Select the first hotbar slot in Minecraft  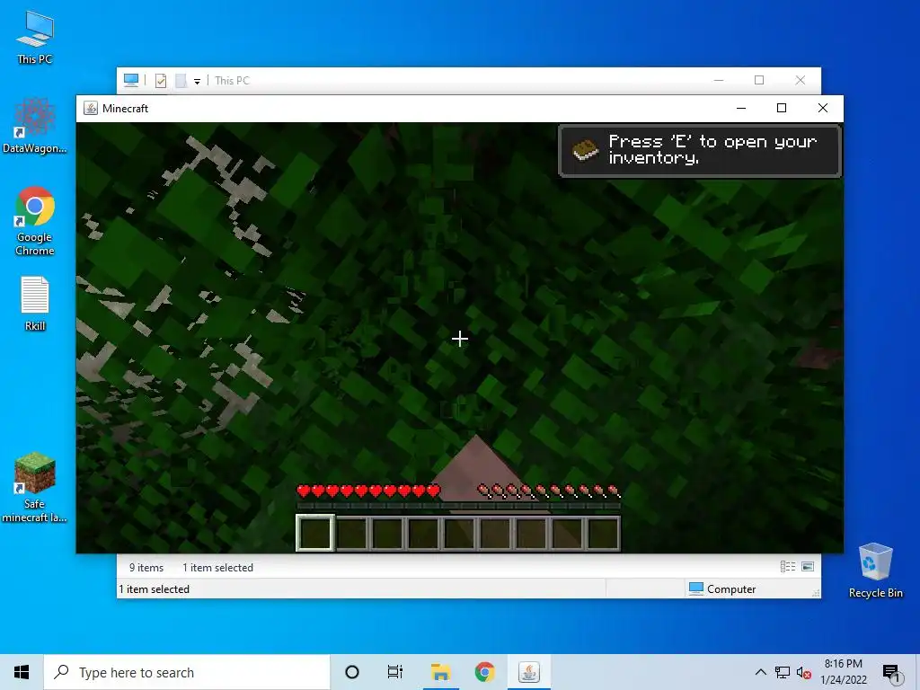315,533
